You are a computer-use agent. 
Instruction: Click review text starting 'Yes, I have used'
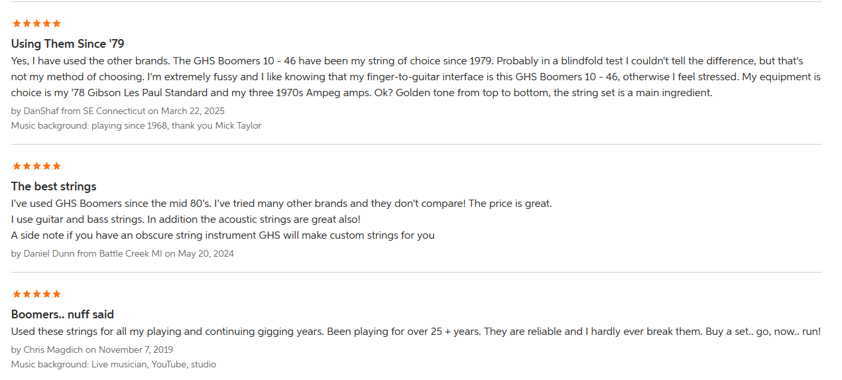[x=416, y=77]
